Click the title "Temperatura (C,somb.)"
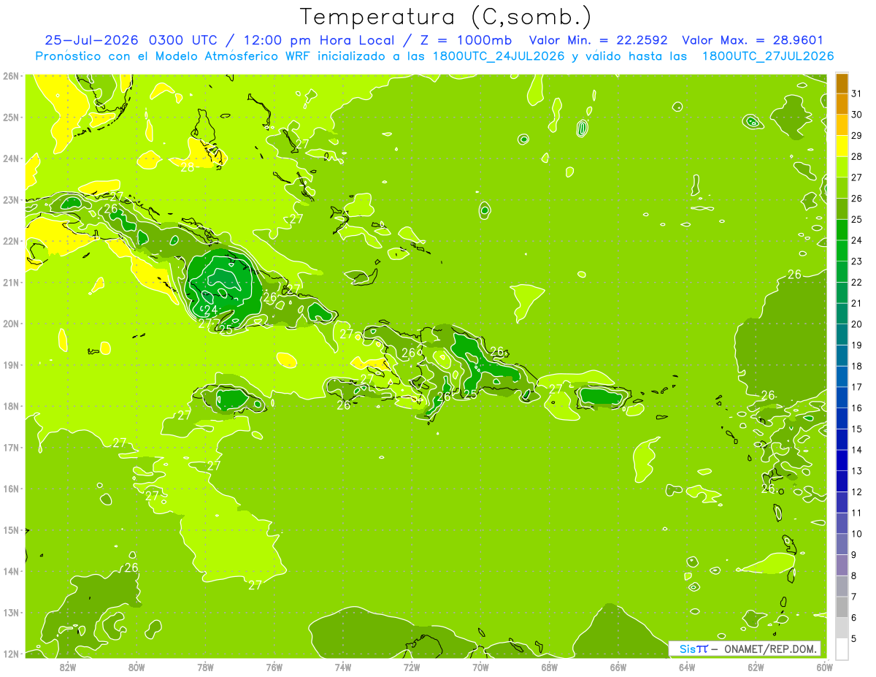876x677 pixels. click(x=446, y=17)
